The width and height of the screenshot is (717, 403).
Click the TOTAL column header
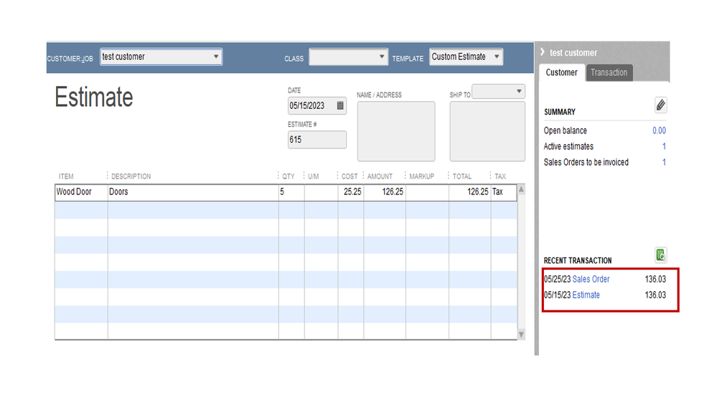[x=461, y=176]
